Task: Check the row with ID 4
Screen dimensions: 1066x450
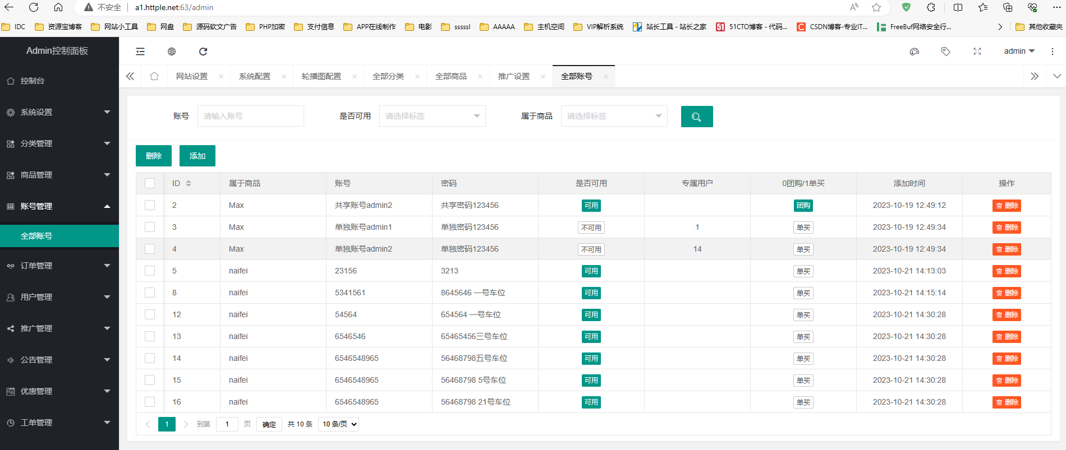Action: pyautogui.click(x=150, y=249)
